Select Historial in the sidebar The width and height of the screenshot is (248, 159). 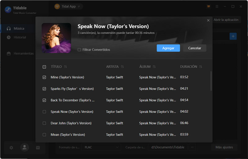pos(20,37)
